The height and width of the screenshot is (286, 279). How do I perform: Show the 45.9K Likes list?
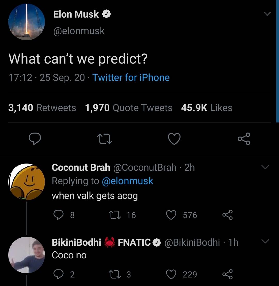click(207, 108)
